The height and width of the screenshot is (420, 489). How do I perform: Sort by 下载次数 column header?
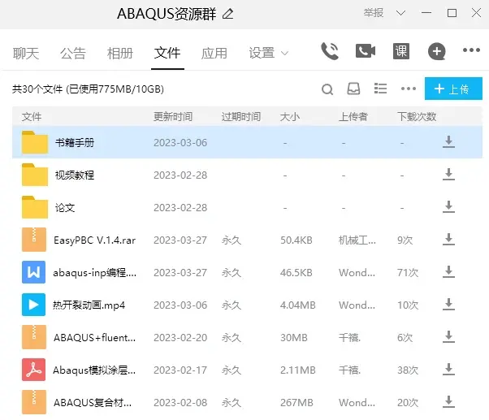coord(417,117)
